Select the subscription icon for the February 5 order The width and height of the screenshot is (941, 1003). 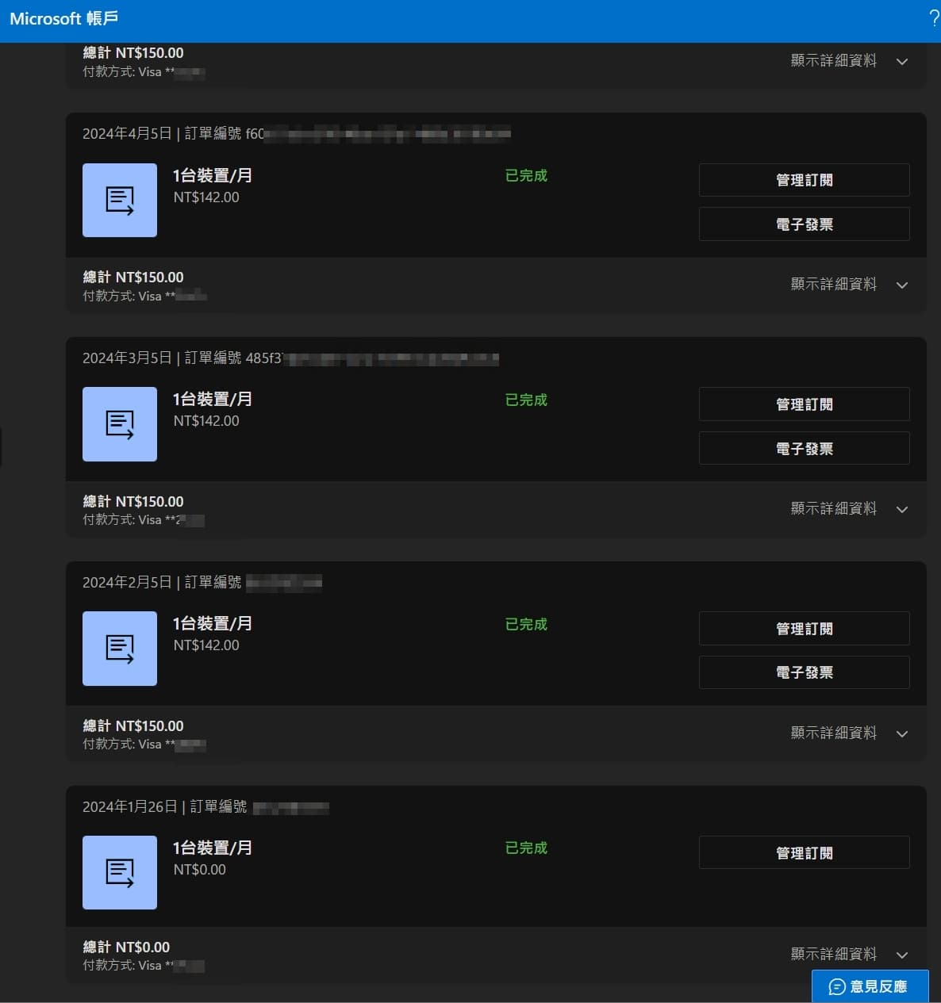click(120, 649)
